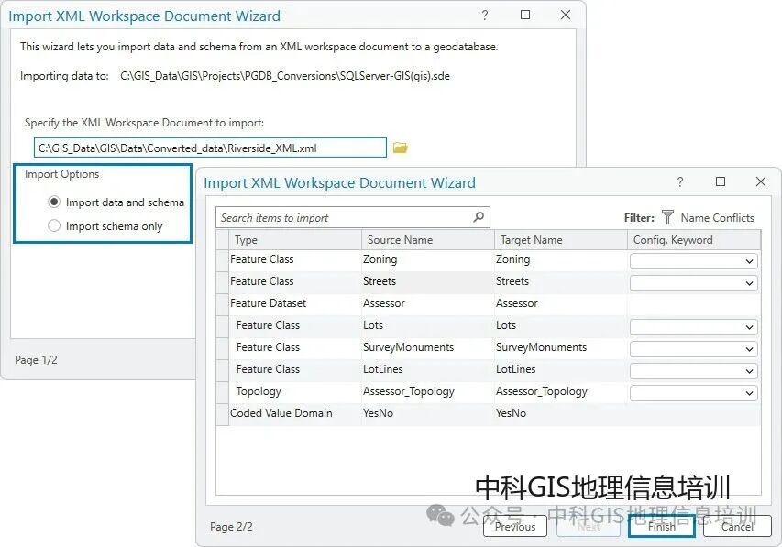This screenshot has width=782, height=547.
Task: Click the Type column header
Action: (295, 240)
